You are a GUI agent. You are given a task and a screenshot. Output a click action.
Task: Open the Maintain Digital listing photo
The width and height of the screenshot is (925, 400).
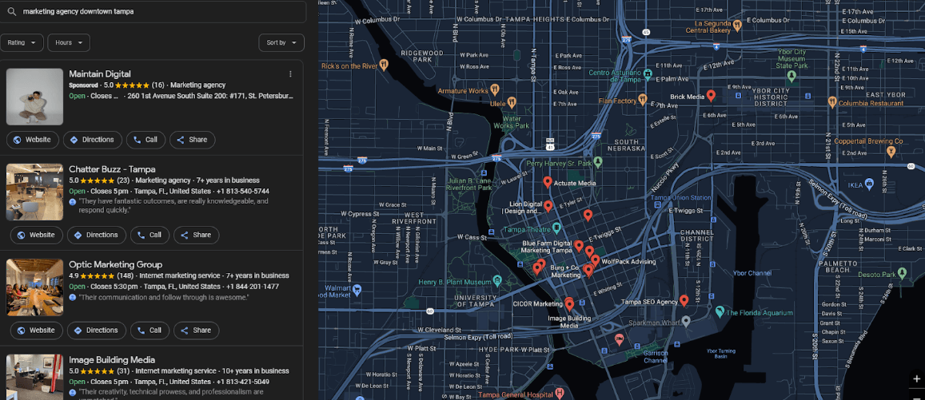coord(35,97)
